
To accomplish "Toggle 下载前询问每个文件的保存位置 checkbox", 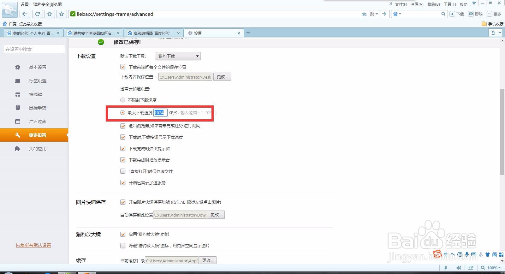I will tap(123, 67).
